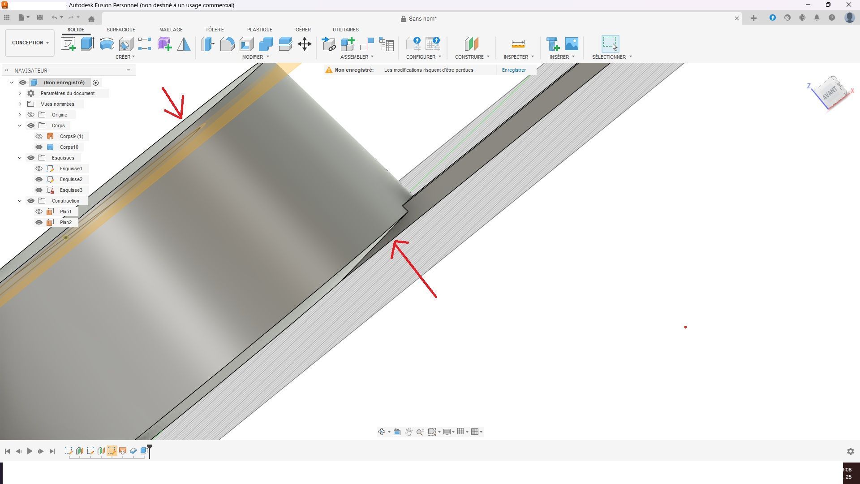The image size is (860, 484).
Task: Select the Extrude tool icon
Action: [87, 44]
